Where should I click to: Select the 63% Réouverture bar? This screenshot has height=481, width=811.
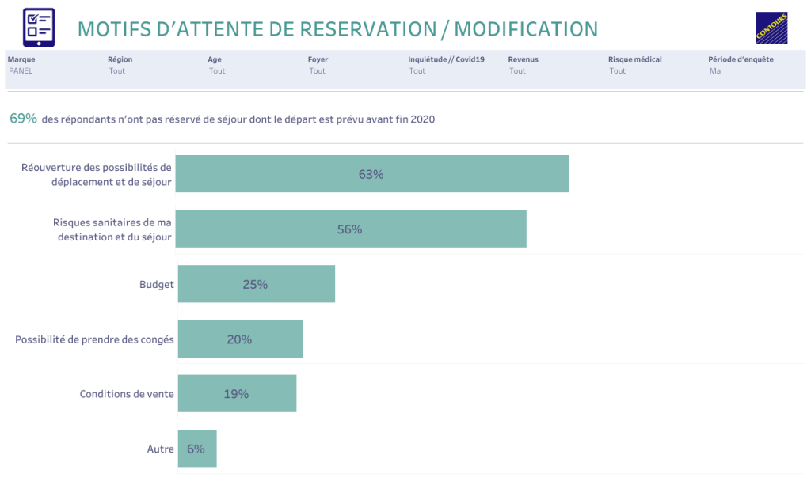[x=371, y=174]
